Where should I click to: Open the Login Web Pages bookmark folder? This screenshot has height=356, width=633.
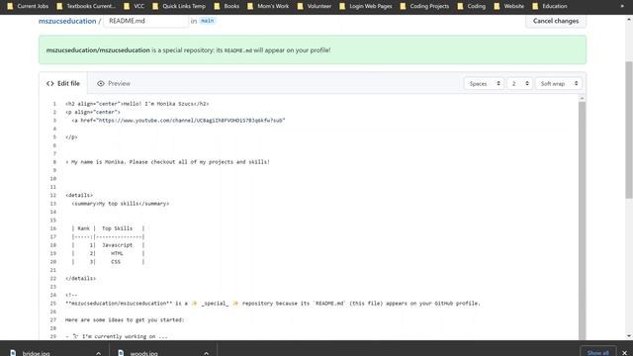point(366,6)
